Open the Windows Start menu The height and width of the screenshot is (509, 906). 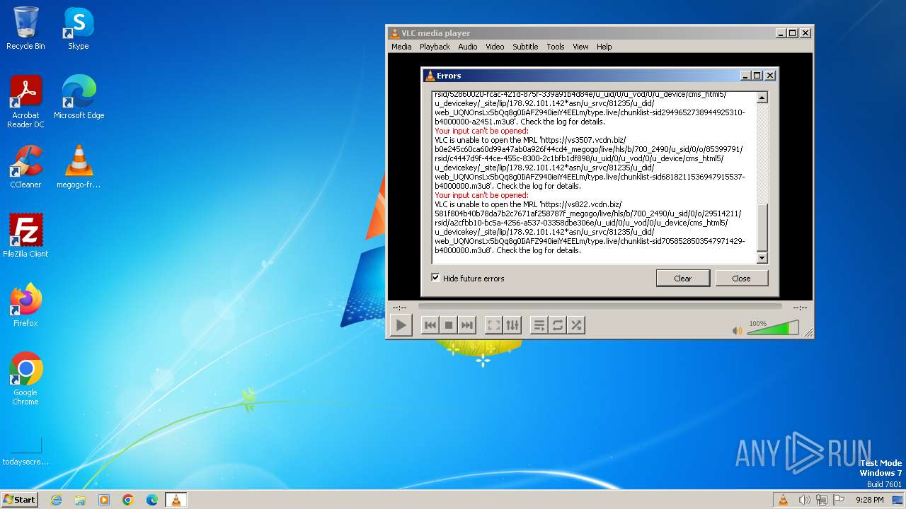[20, 499]
